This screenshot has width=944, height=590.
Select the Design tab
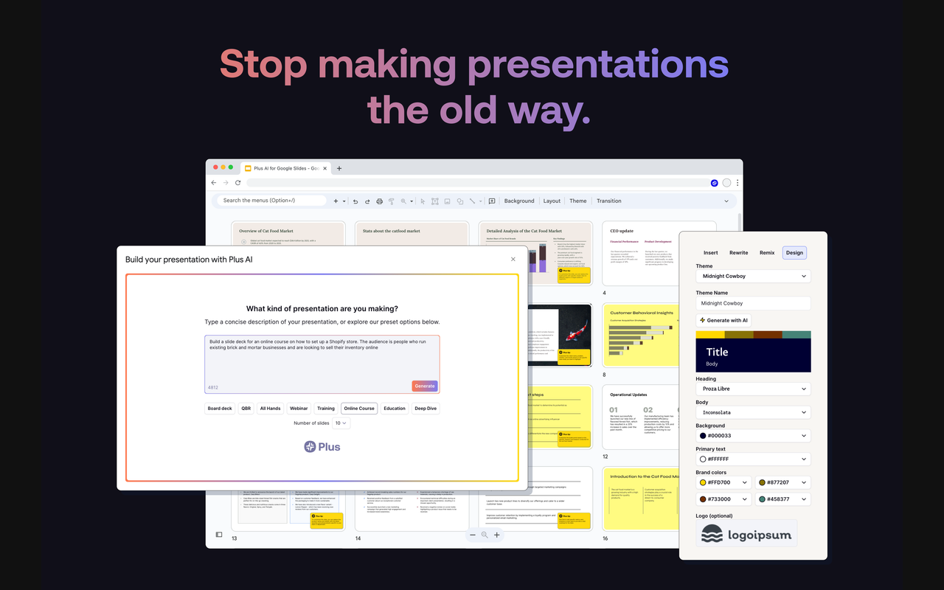(794, 252)
